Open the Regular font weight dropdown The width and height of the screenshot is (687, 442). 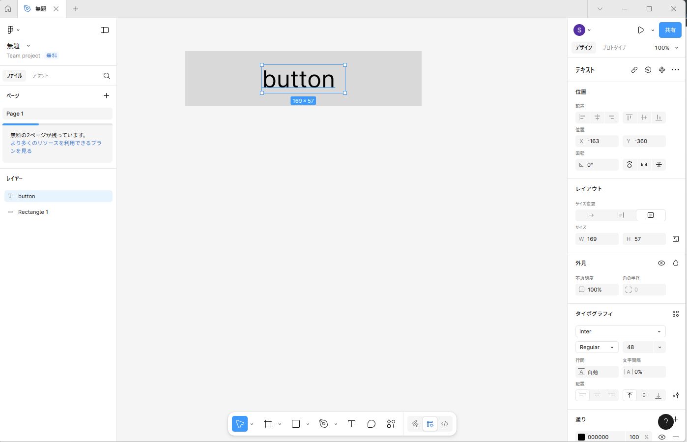click(x=597, y=347)
